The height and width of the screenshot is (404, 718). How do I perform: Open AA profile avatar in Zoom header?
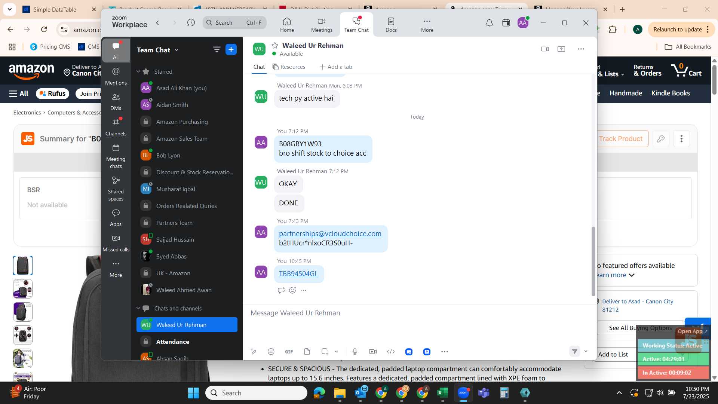(523, 23)
